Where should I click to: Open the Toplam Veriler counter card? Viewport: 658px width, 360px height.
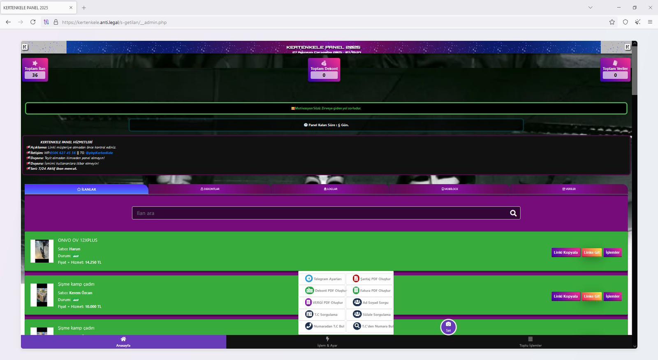615,70
